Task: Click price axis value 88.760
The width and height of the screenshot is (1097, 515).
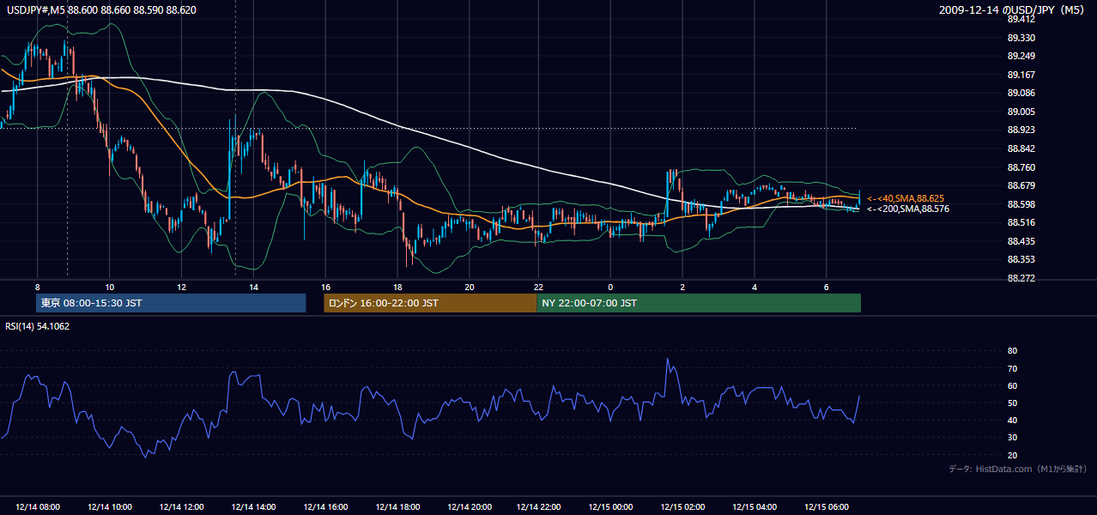Action: 1021,167
